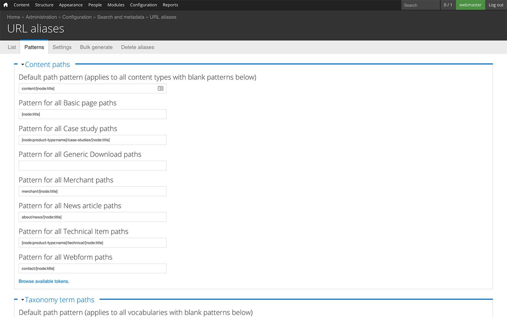Open the Content admin menu

[22, 5]
